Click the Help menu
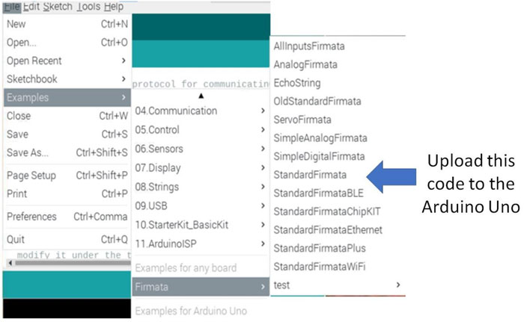The width and height of the screenshot is (524, 322). click(114, 6)
